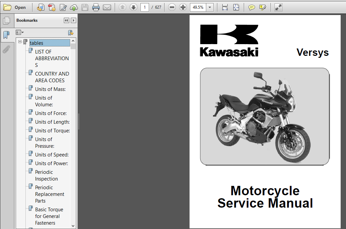The width and height of the screenshot is (346, 229).
Task: Jump to Units of Speed bookmark
Action: (x=52, y=155)
